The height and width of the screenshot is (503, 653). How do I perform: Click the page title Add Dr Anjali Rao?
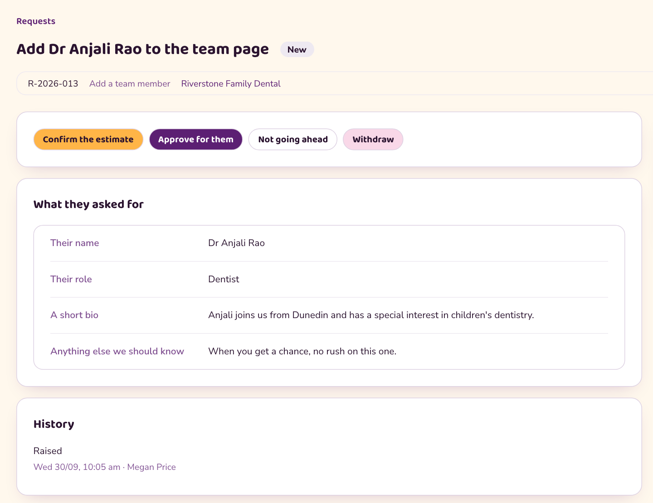[143, 49]
